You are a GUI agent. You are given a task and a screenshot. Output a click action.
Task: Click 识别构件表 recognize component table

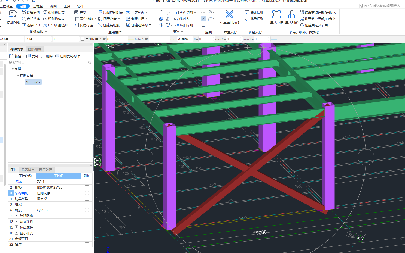tap(54, 19)
